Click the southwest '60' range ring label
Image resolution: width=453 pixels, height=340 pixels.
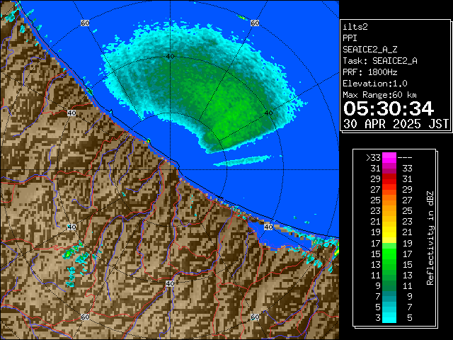pyautogui.click(x=85, y=317)
